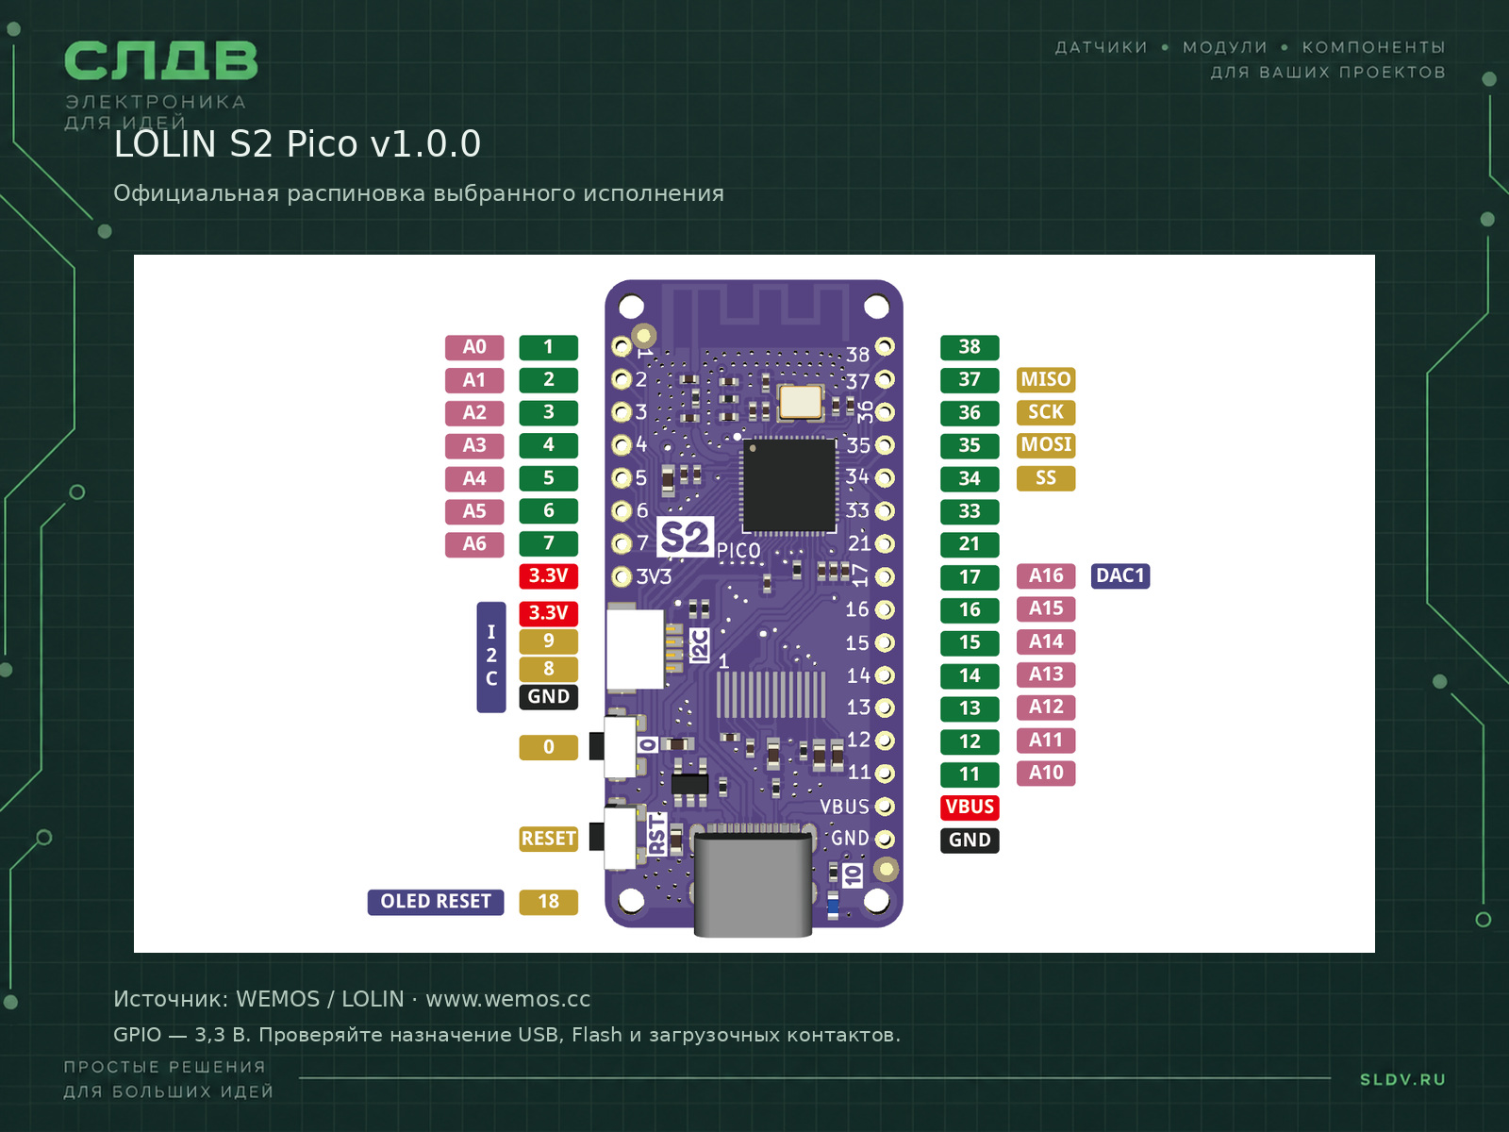Click the green pin 38 label
The image size is (1509, 1132).
[x=970, y=347]
